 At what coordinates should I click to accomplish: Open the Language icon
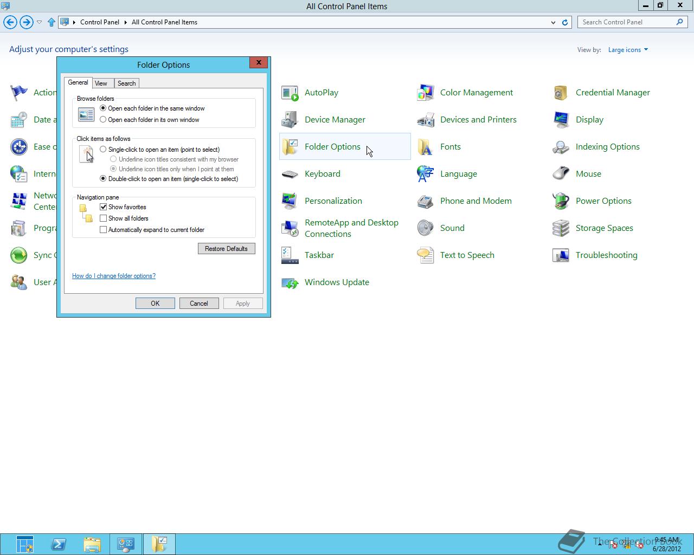[x=426, y=174]
